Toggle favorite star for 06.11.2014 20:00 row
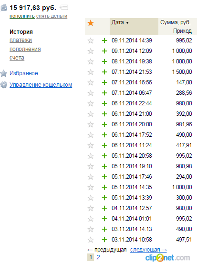This screenshot has width=197, height=263. tap(91, 124)
